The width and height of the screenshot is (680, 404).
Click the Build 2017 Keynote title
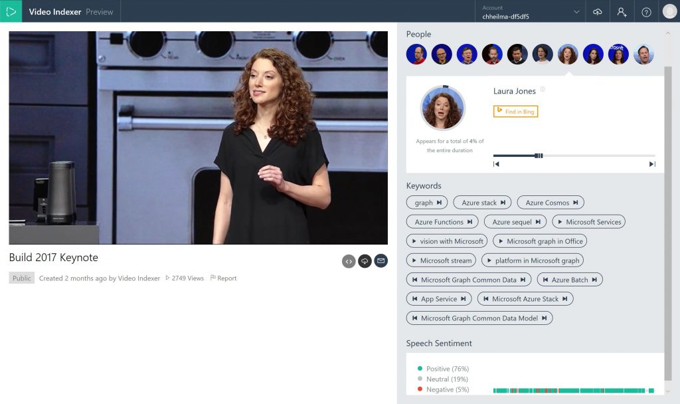pos(54,257)
